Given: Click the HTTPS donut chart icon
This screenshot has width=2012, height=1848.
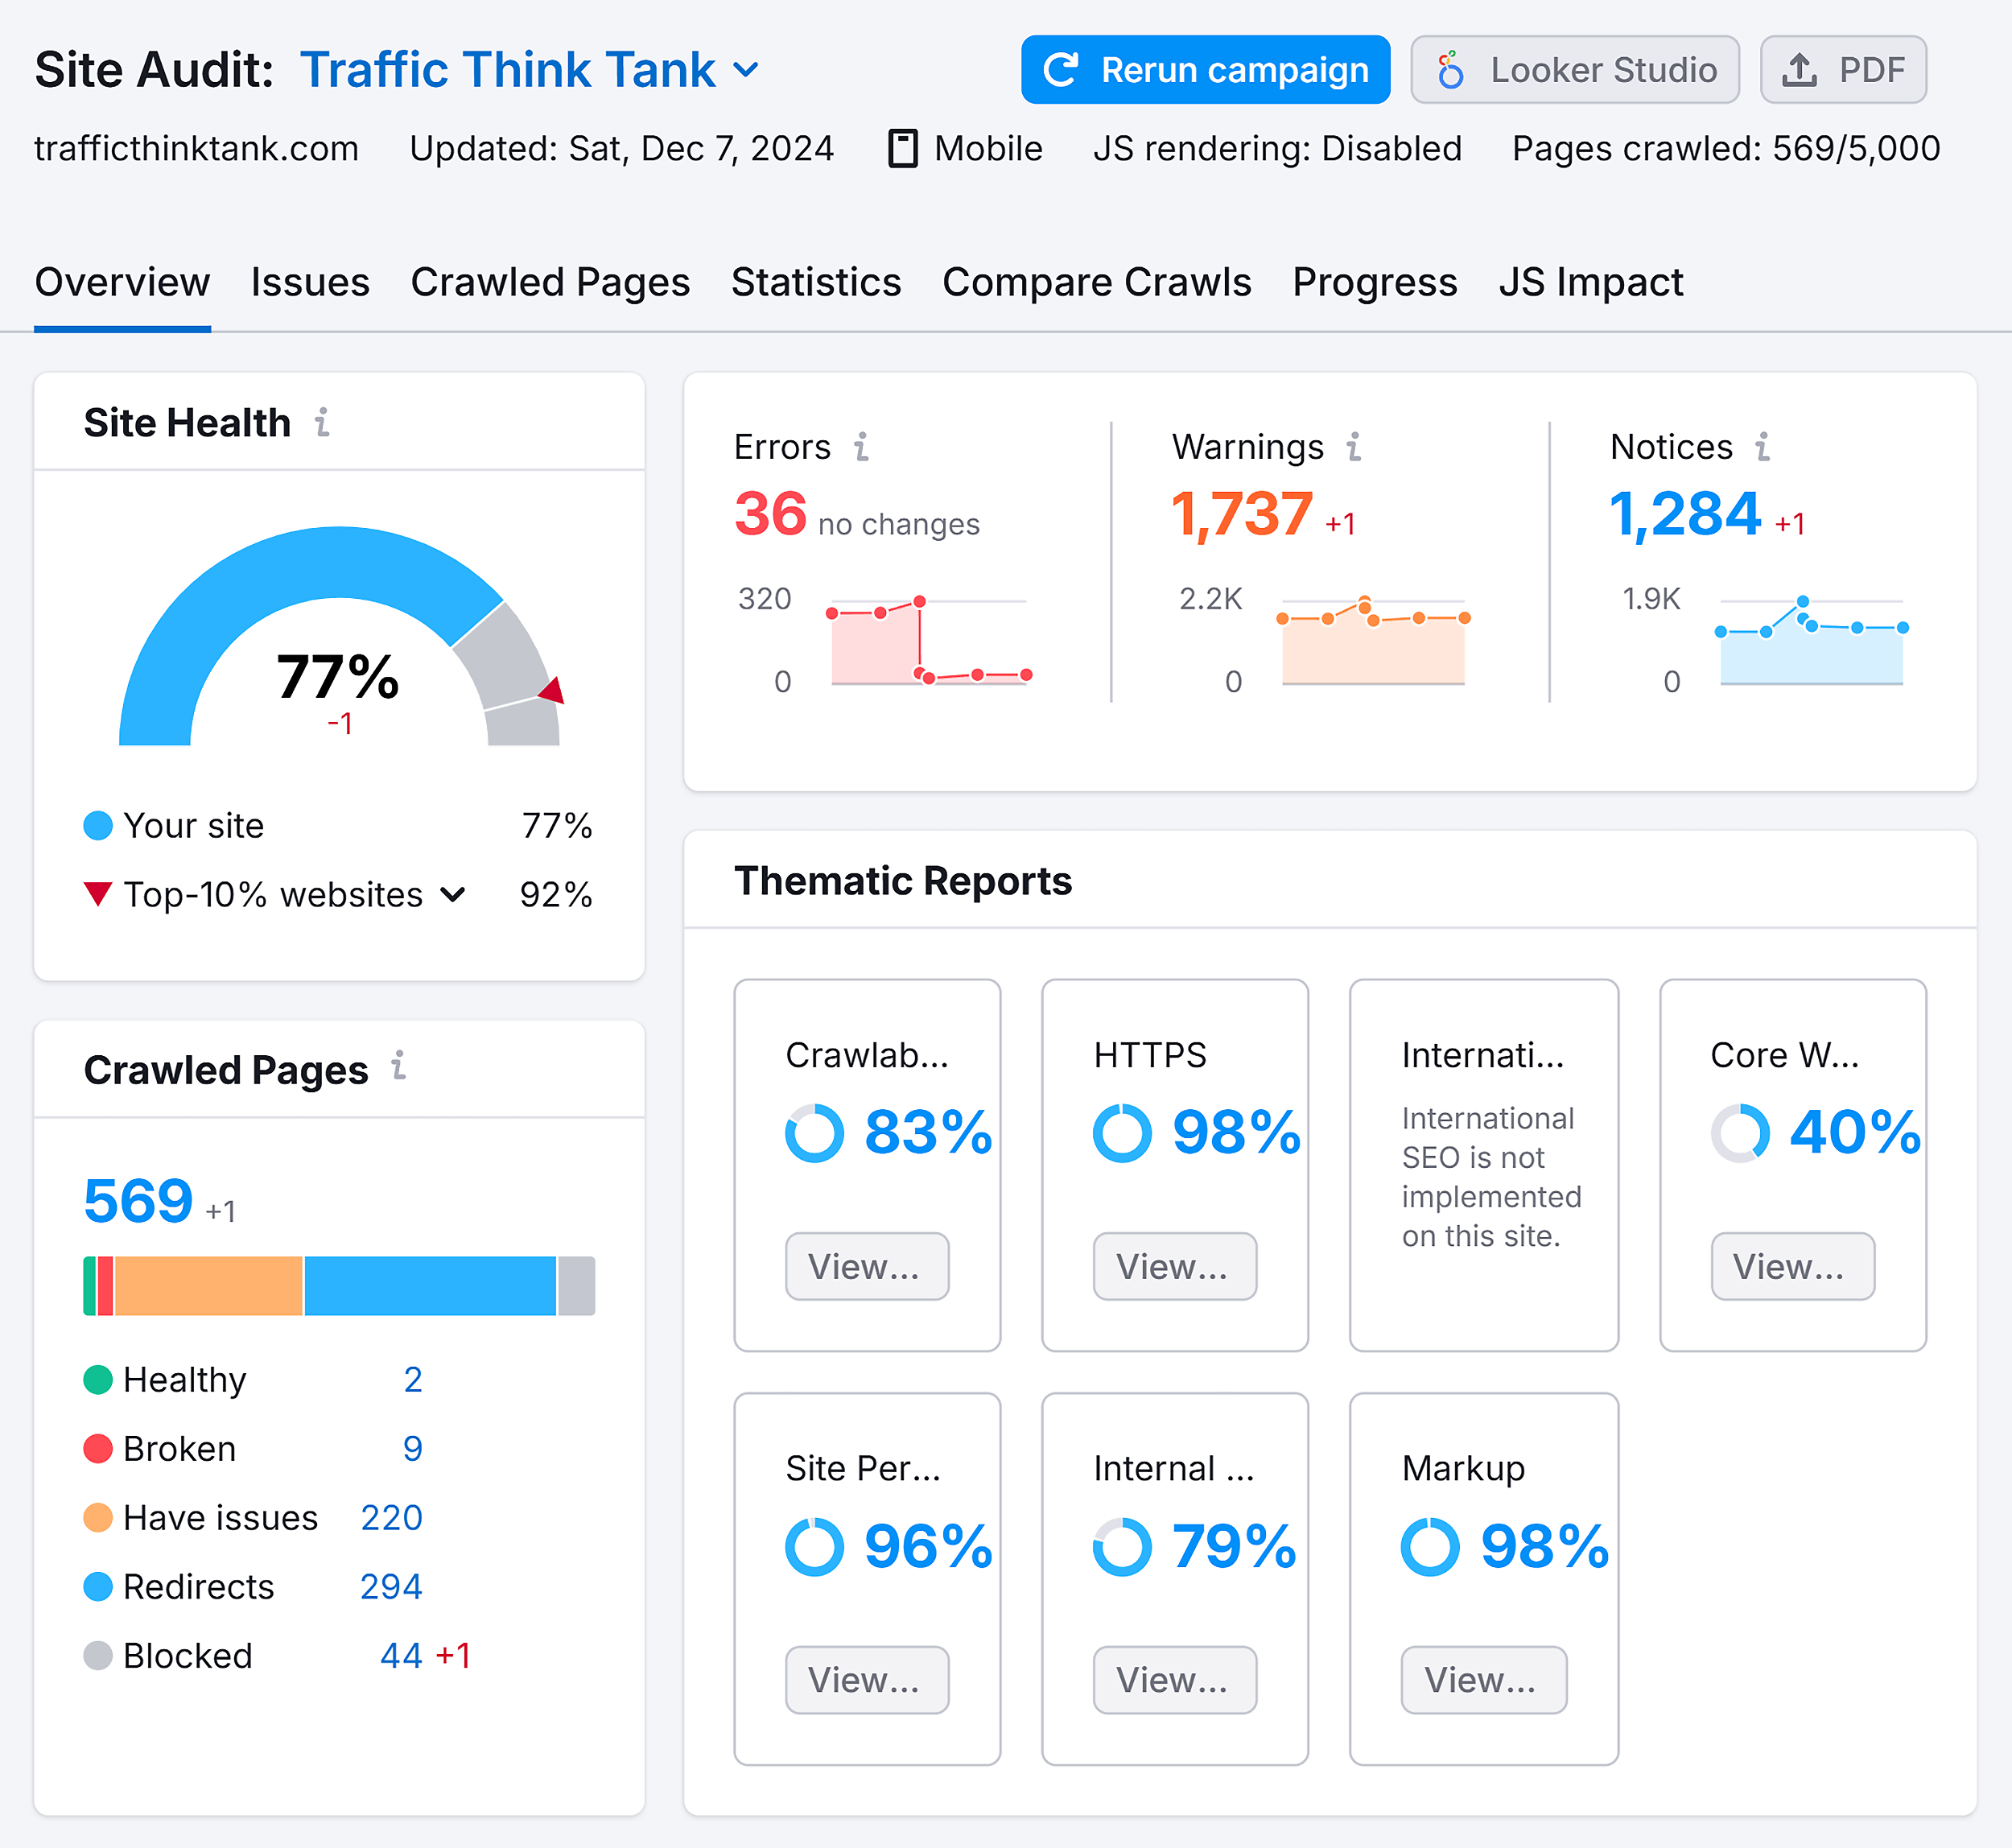Looking at the screenshot, I should pyautogui.click(x=1122, y=1133).
